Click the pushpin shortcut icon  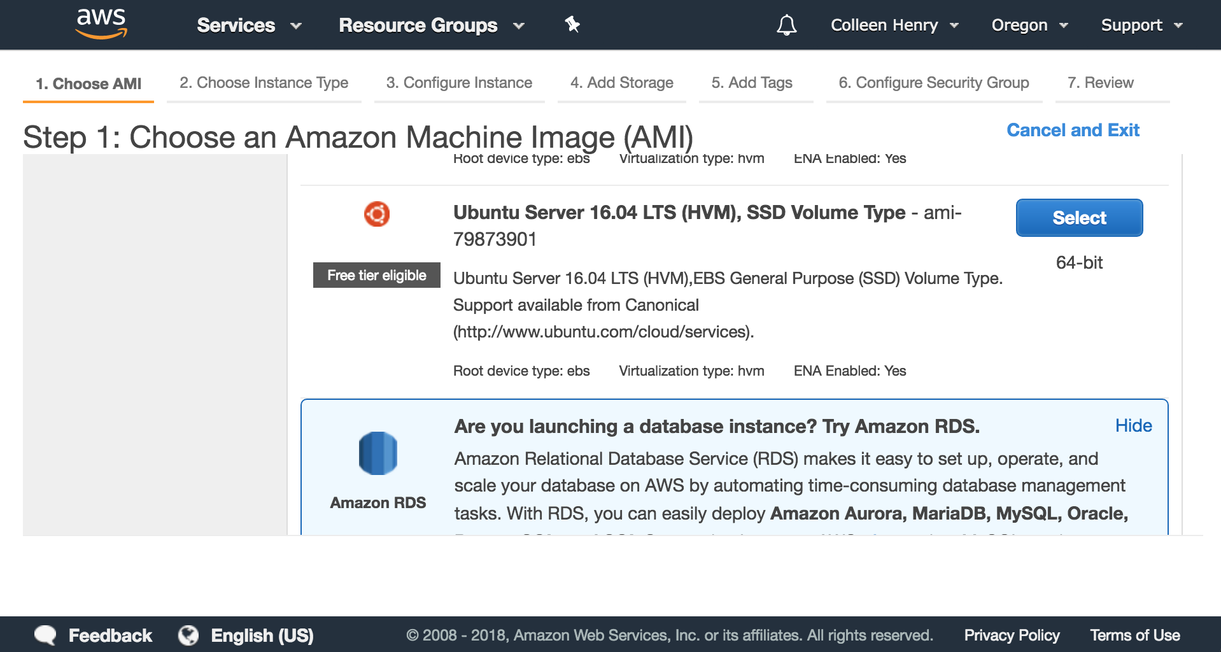pyautogui.click(x=572, y=25)
